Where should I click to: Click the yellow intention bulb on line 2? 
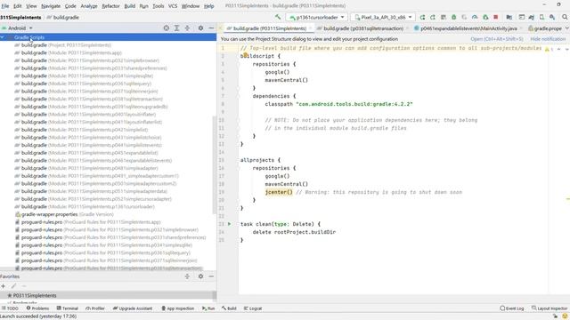[246, 55]
